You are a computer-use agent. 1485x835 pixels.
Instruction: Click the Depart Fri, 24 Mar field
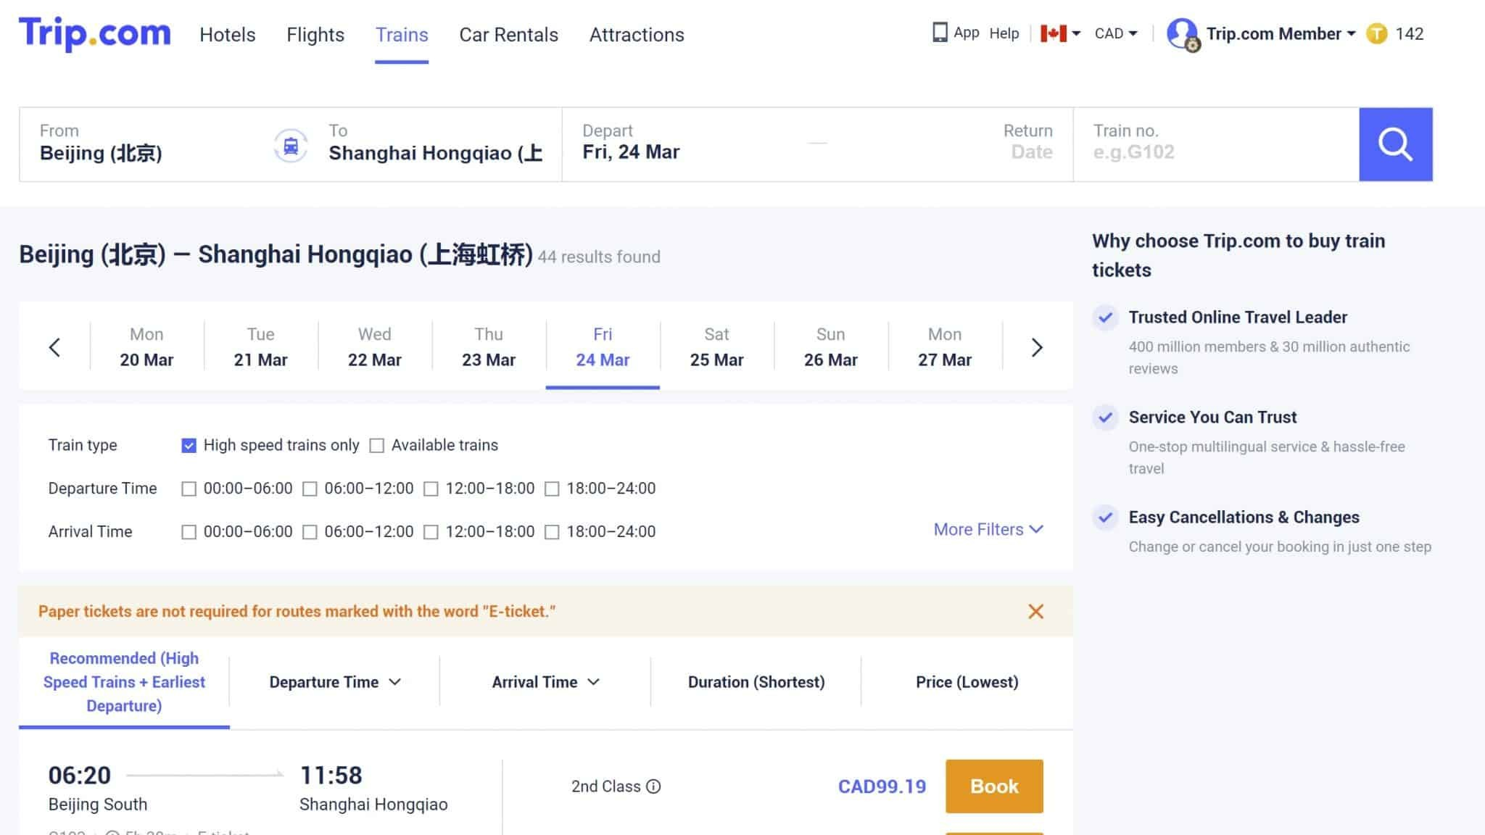(x=689, y=144)
